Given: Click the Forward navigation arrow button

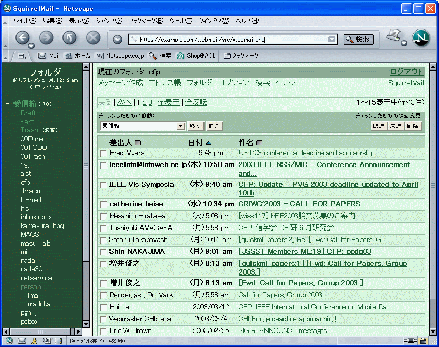Looking at the screenshot, I should point(46,37).
